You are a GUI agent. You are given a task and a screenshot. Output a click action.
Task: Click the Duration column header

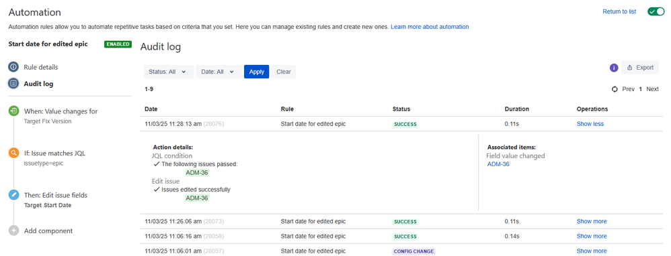517,109
